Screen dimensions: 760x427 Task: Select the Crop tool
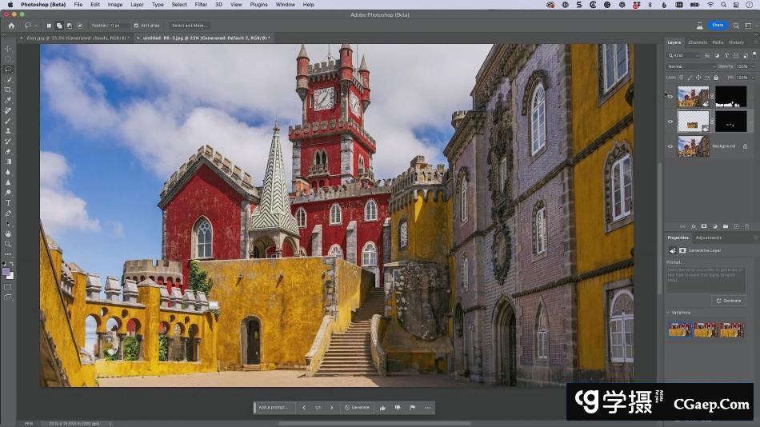(x=8, y=90)
